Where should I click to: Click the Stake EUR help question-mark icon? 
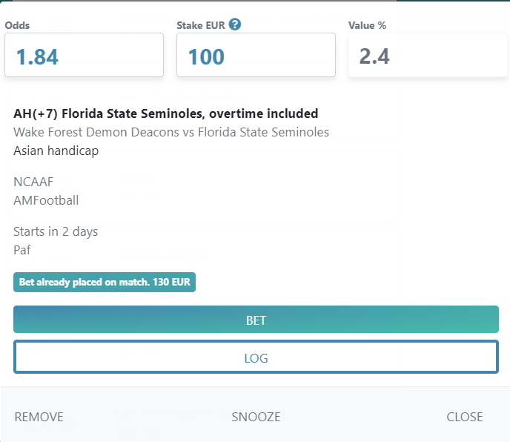235,24
